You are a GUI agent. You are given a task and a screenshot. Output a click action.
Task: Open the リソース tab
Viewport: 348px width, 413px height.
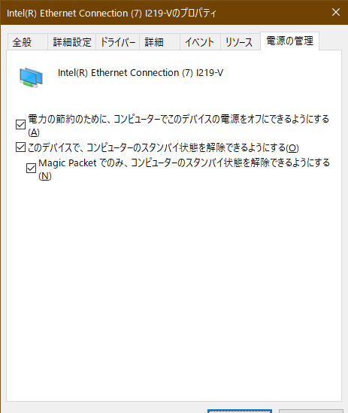241,42
